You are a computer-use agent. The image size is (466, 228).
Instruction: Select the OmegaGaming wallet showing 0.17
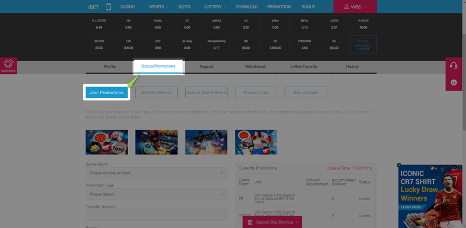[x=216, y=45]
